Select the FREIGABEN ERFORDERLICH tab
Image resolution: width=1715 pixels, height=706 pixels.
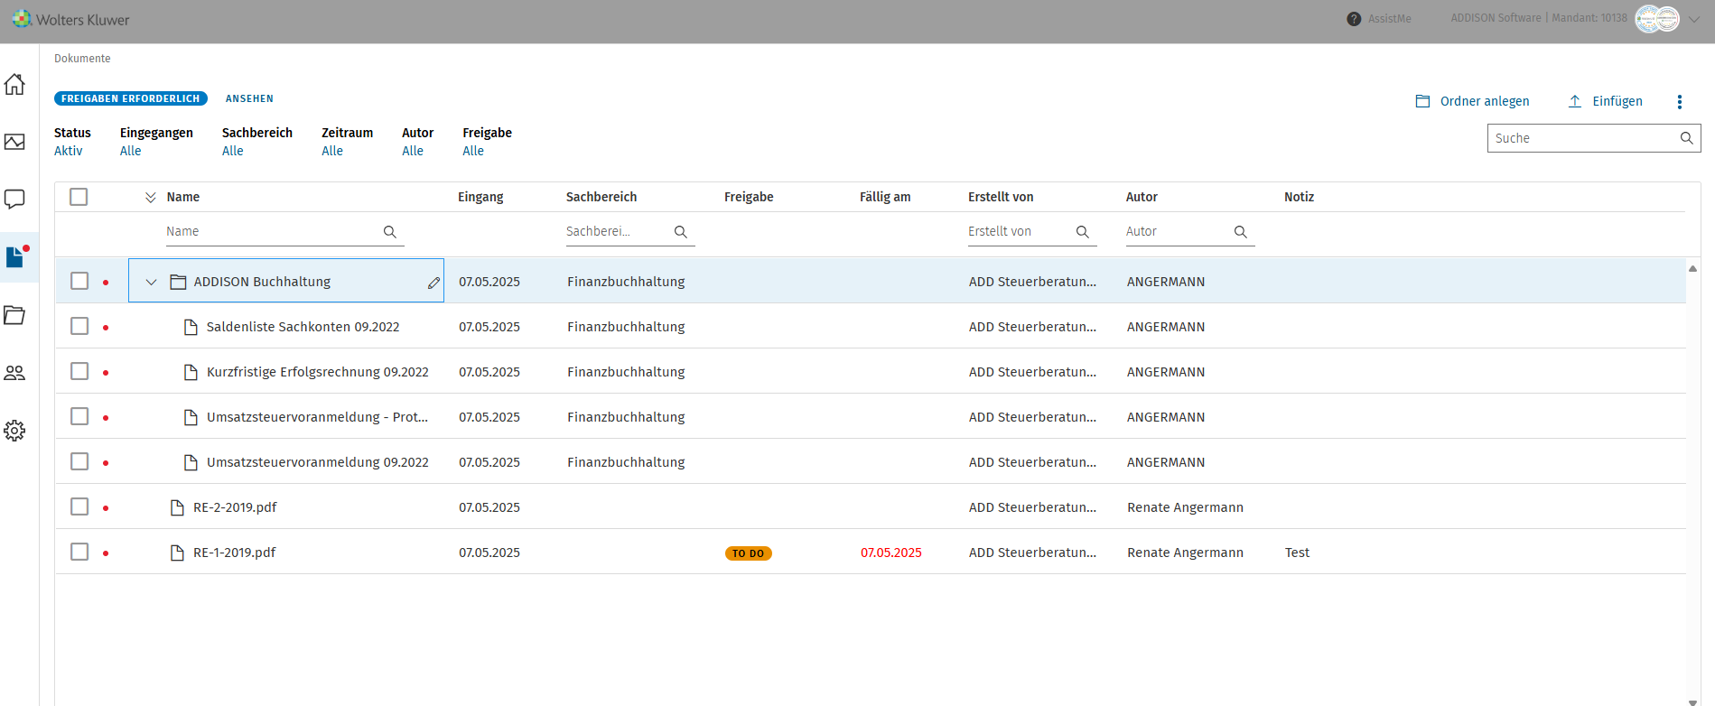coord(131,98)
